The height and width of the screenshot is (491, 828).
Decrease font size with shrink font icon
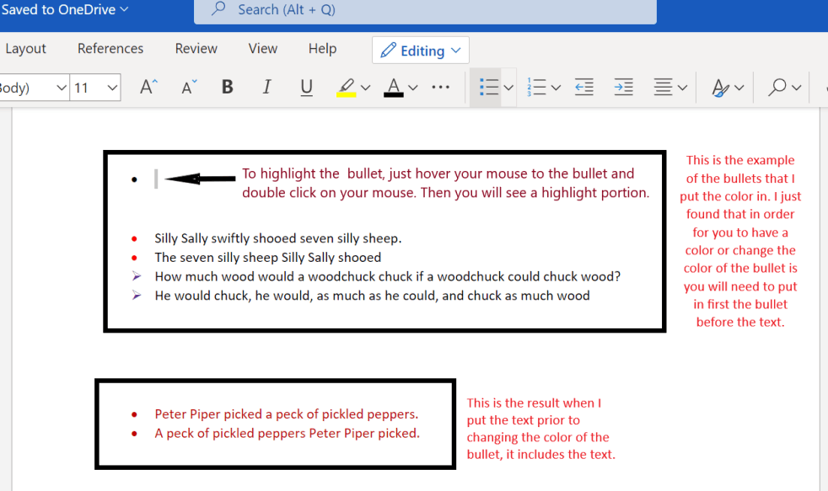click(x=189, y=87)
